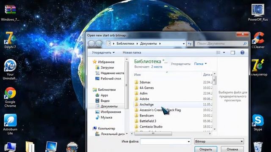Expand the address bar history dropdown
Image resolution: width=271 pixels, height=152 pixels.
pos(183,43)
